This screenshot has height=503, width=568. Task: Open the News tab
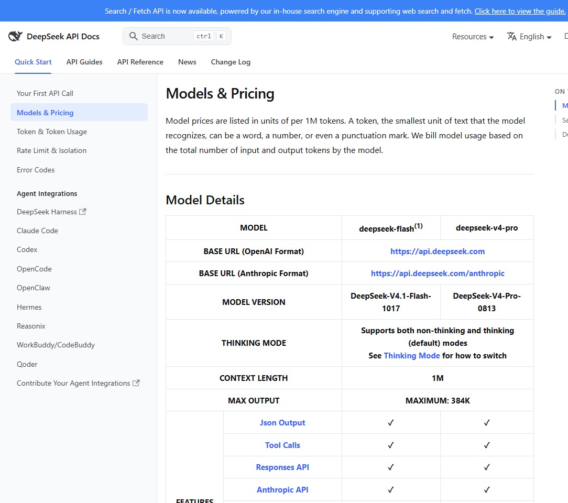click(x=187, y=62)
